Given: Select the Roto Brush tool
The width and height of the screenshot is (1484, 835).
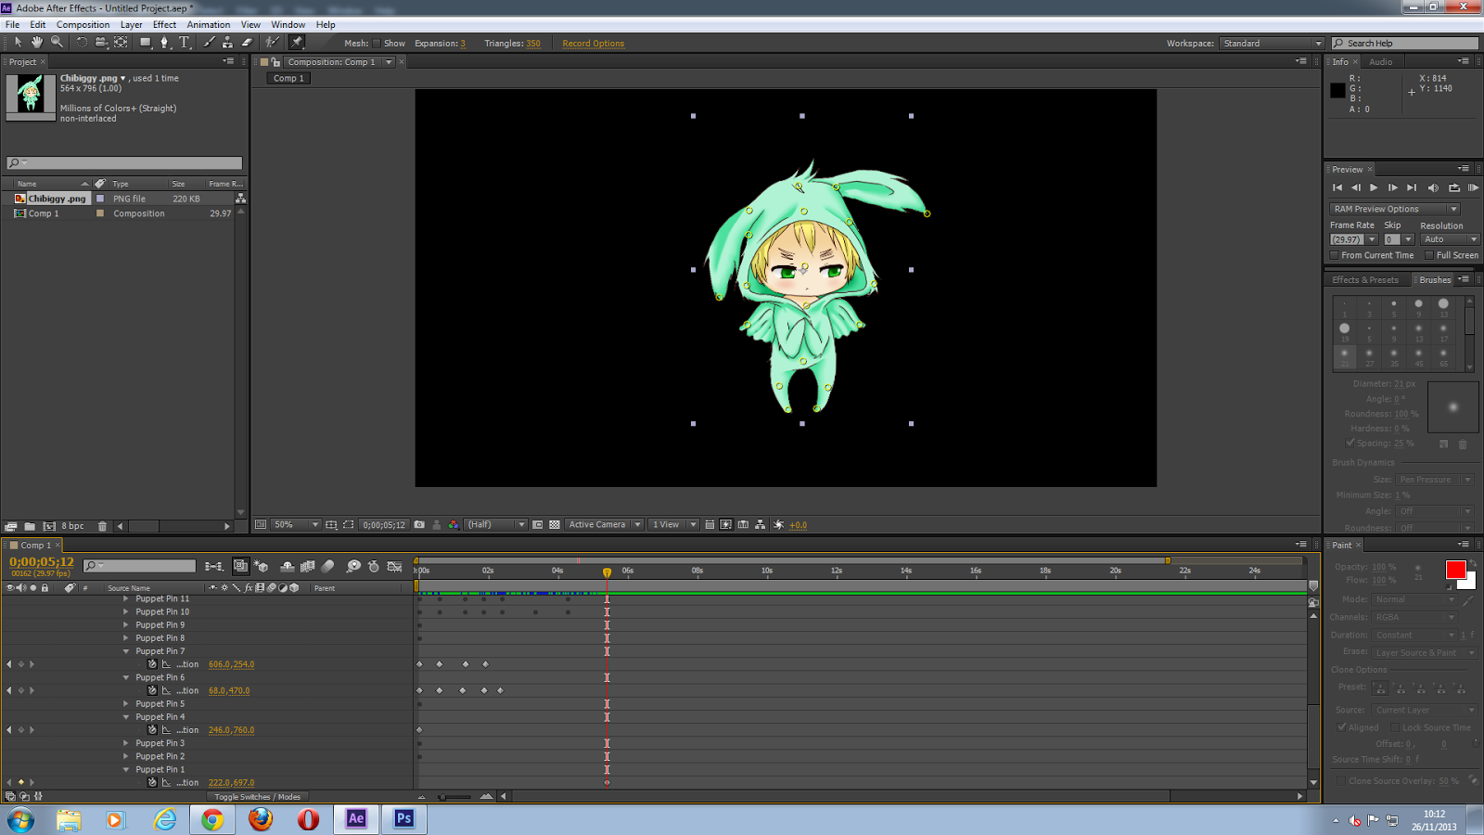Looking at the screenshot, I should pos(271,42).
